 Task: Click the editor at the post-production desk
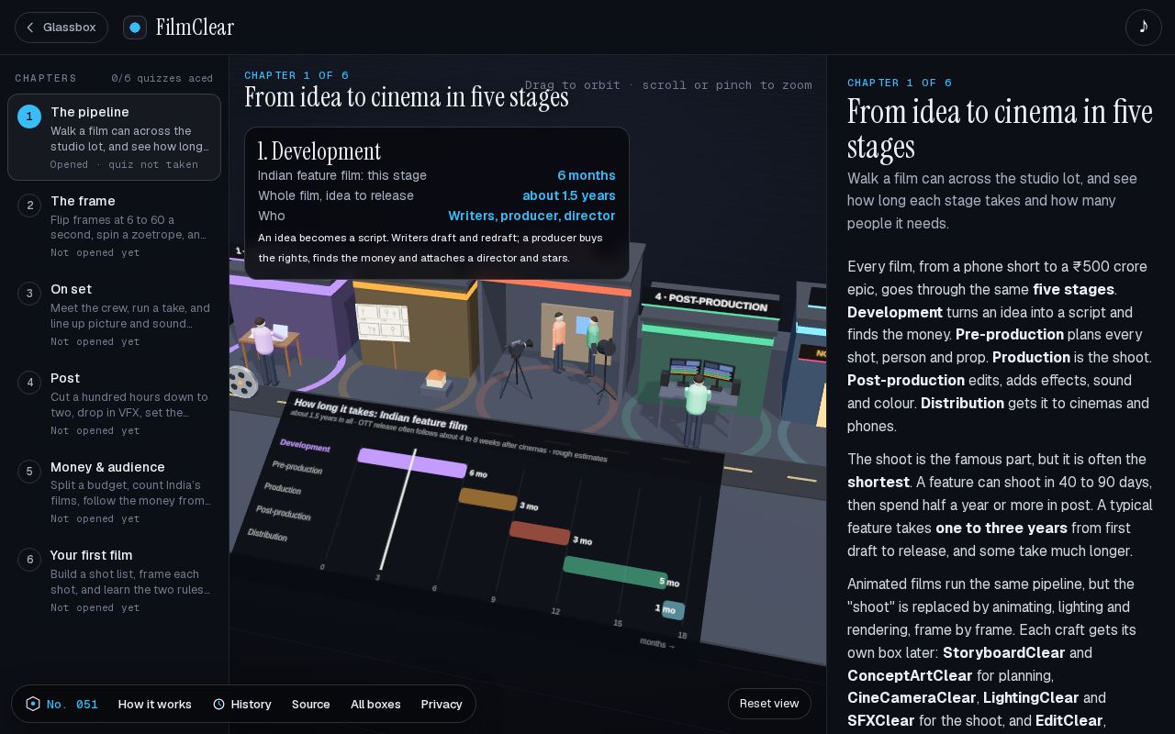(x=697, y=409)
